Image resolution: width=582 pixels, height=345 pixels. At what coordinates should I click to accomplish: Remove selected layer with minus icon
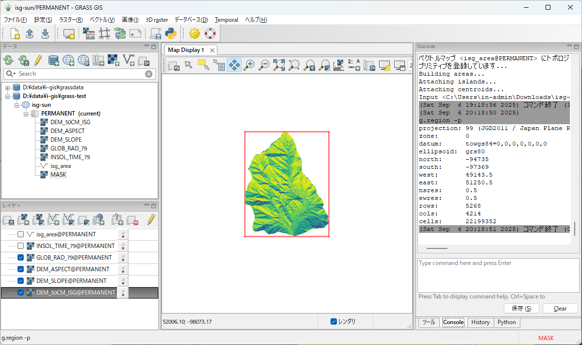[x=133, y=220]
